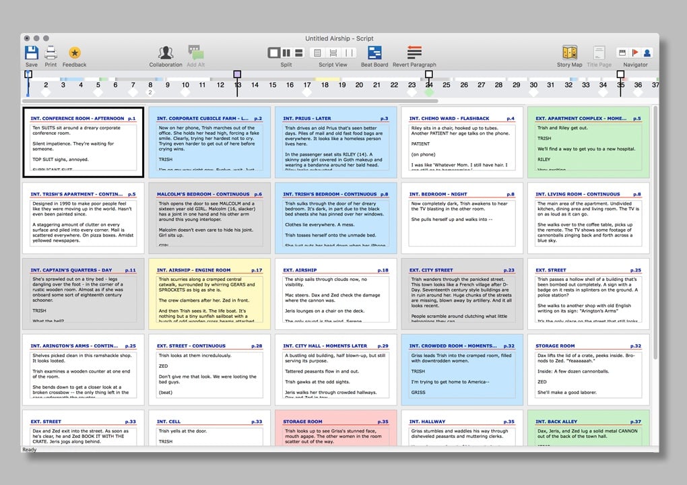Click the green diamond under page 24
The height and width of the screenshot is (485, 687).
429,92
